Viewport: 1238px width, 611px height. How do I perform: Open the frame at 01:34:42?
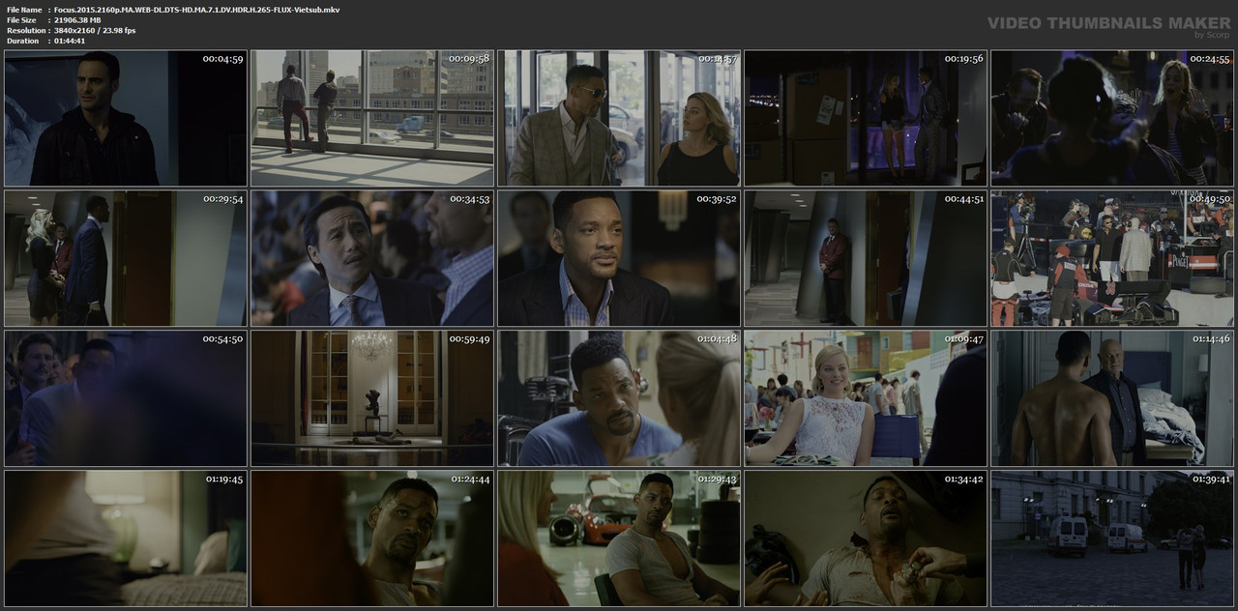coord(866,538)
